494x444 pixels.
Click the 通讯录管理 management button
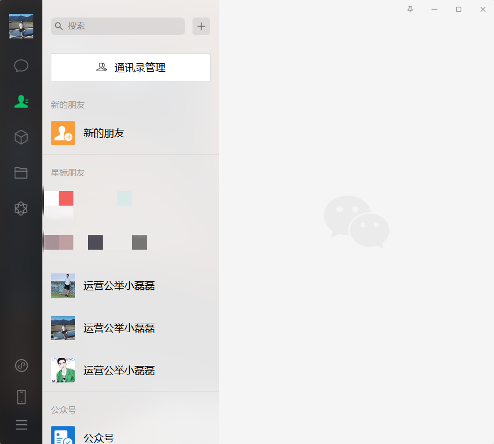tap(130, 67)
